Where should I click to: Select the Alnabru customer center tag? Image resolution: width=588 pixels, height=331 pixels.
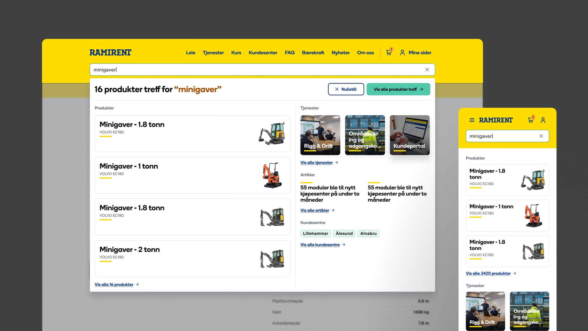[x=368, y=233]
